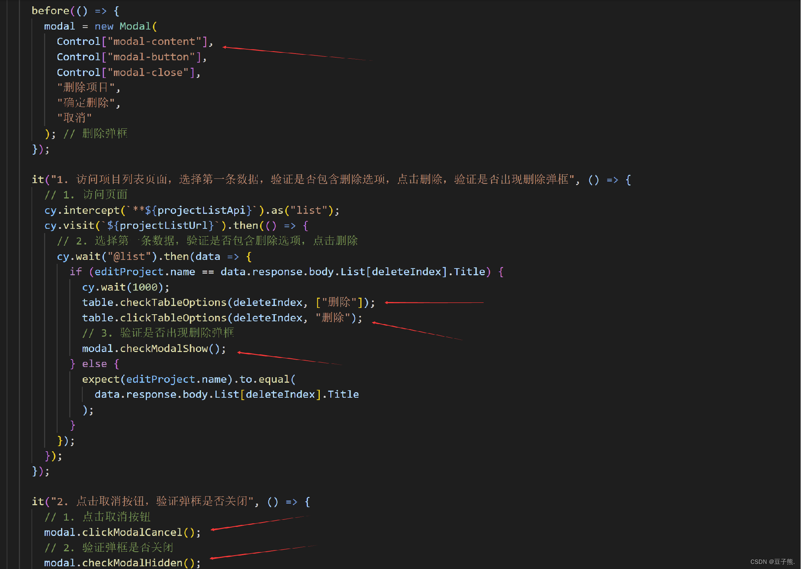This screenshot has height=569, width=801.
Task: Click the "取消" string literal
Action: [74, 118]
